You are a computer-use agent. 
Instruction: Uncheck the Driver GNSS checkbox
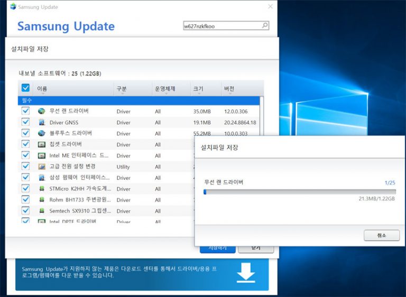25,122
